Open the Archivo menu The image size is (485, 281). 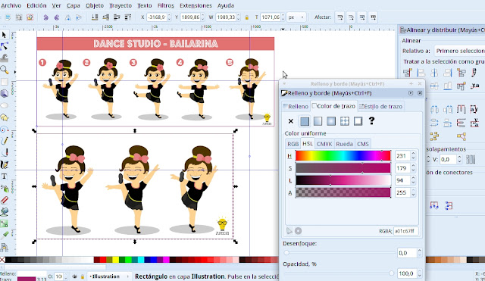(x=11, y=5)
